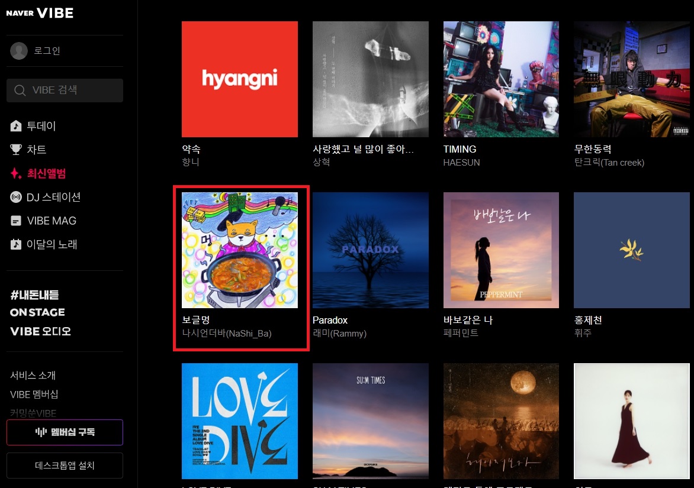Open DJ 스테이션 from the sidebar
The width and height of the screenshot is (694, 488).
point(53,197)
